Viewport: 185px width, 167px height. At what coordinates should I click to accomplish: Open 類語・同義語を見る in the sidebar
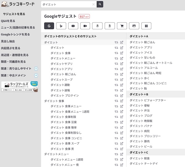point(13,62)
